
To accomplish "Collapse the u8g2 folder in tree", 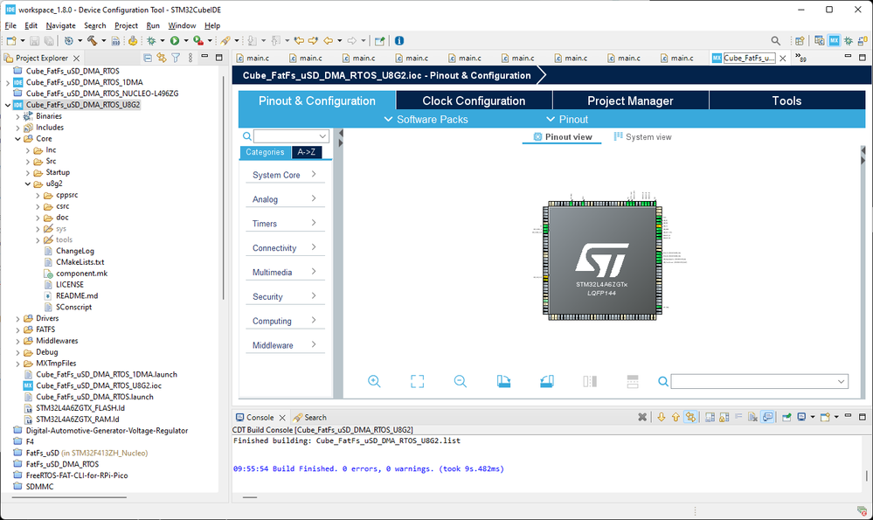I will tap(28, 184).
